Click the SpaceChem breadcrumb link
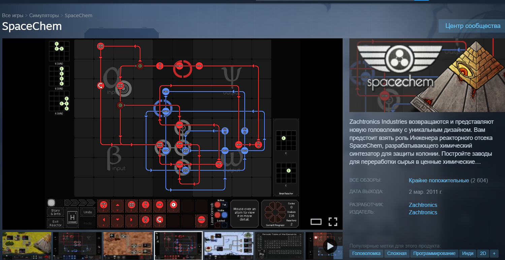505x260 pixels. click(x=78, y=15)
